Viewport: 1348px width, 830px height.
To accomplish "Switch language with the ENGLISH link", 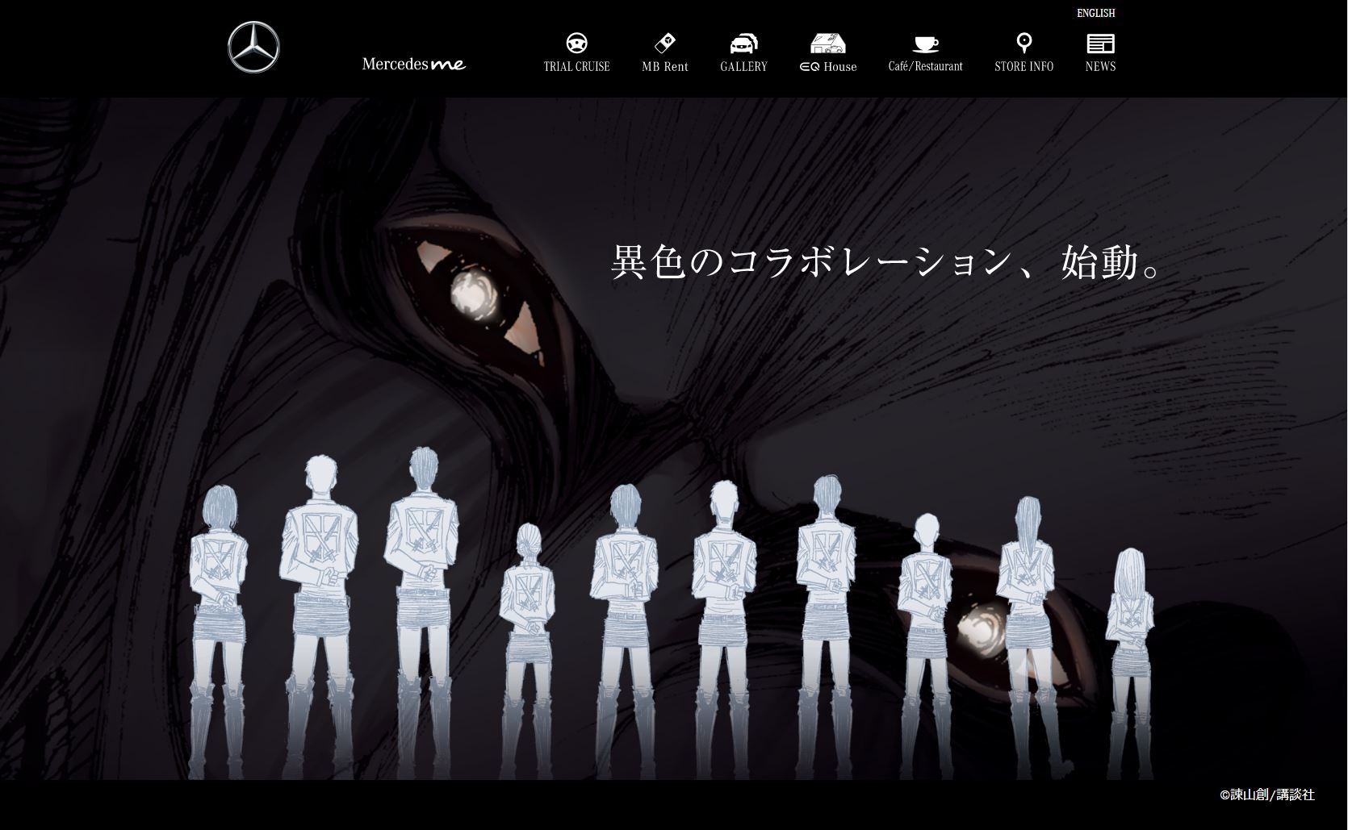I will [1095, 13].
